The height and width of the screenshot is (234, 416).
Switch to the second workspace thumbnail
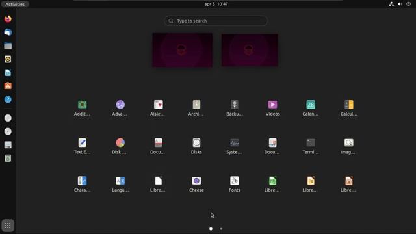[250, 50]
